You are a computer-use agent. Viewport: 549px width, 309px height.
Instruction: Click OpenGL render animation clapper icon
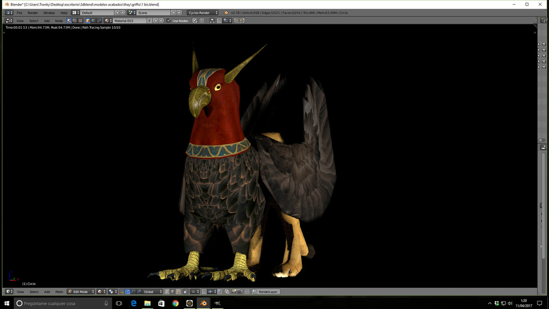pos(240,291)
